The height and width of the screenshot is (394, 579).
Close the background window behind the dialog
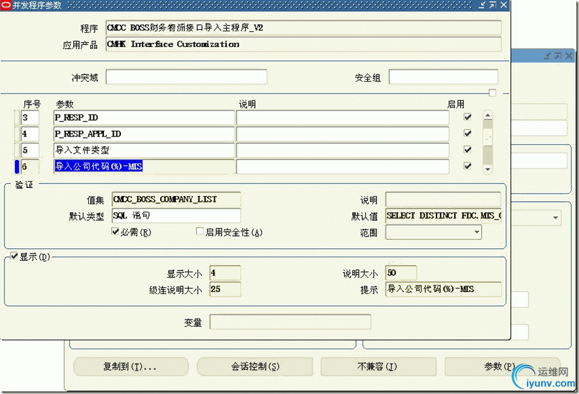(569, 56)
